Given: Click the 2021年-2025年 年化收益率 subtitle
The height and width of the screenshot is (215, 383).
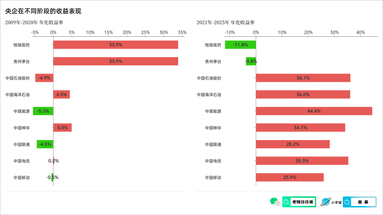Looking at the screenshot, I should tap(226, 22).
